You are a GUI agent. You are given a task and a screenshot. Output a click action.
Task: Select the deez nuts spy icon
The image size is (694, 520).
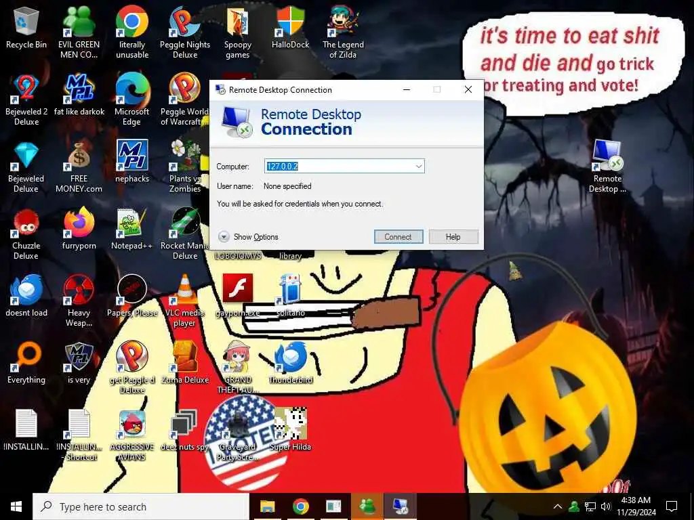coord(185,430)
